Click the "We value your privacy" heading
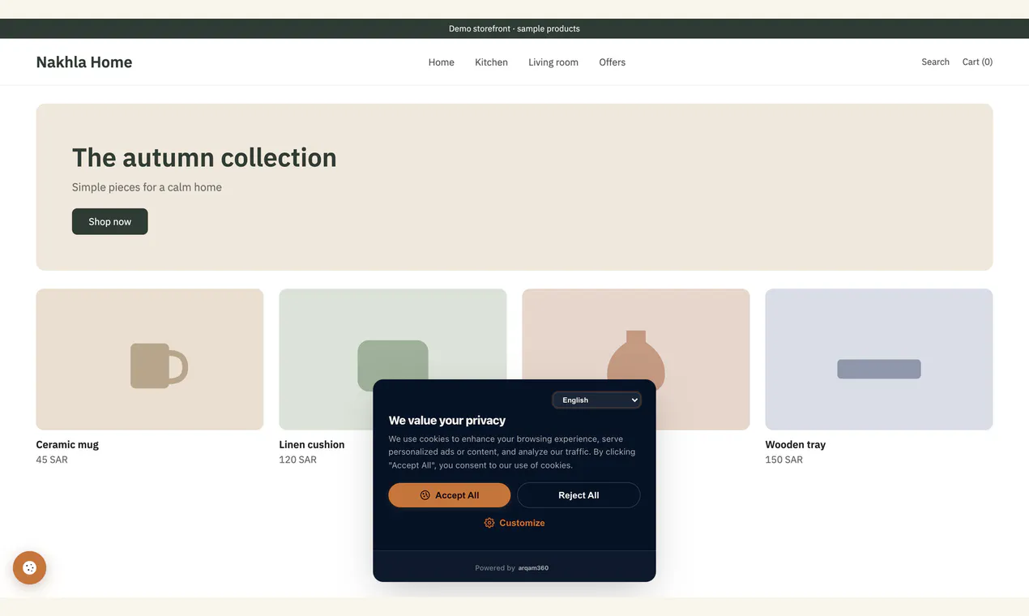 click(447, 421)
